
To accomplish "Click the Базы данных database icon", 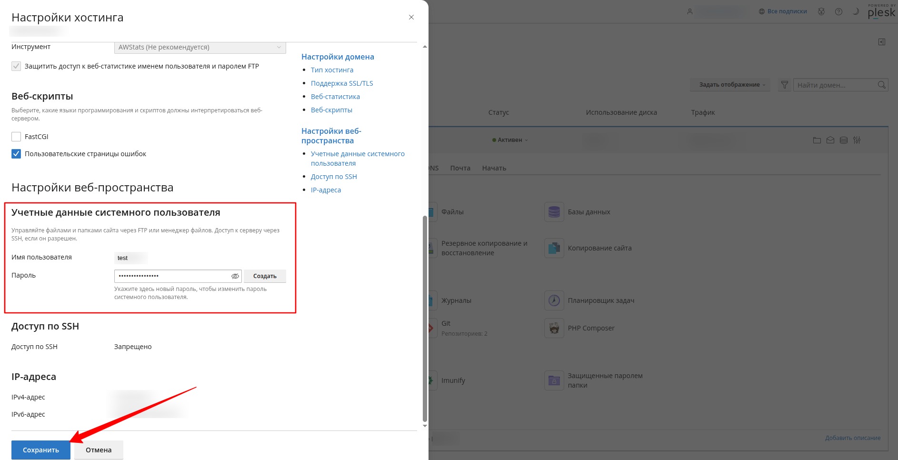I will pyautogui.click(x=554, y=212).
